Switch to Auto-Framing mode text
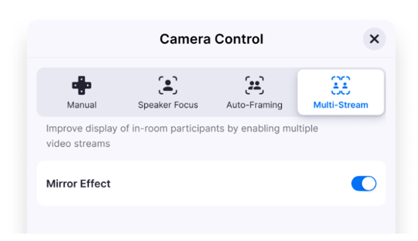 [255, 105]
